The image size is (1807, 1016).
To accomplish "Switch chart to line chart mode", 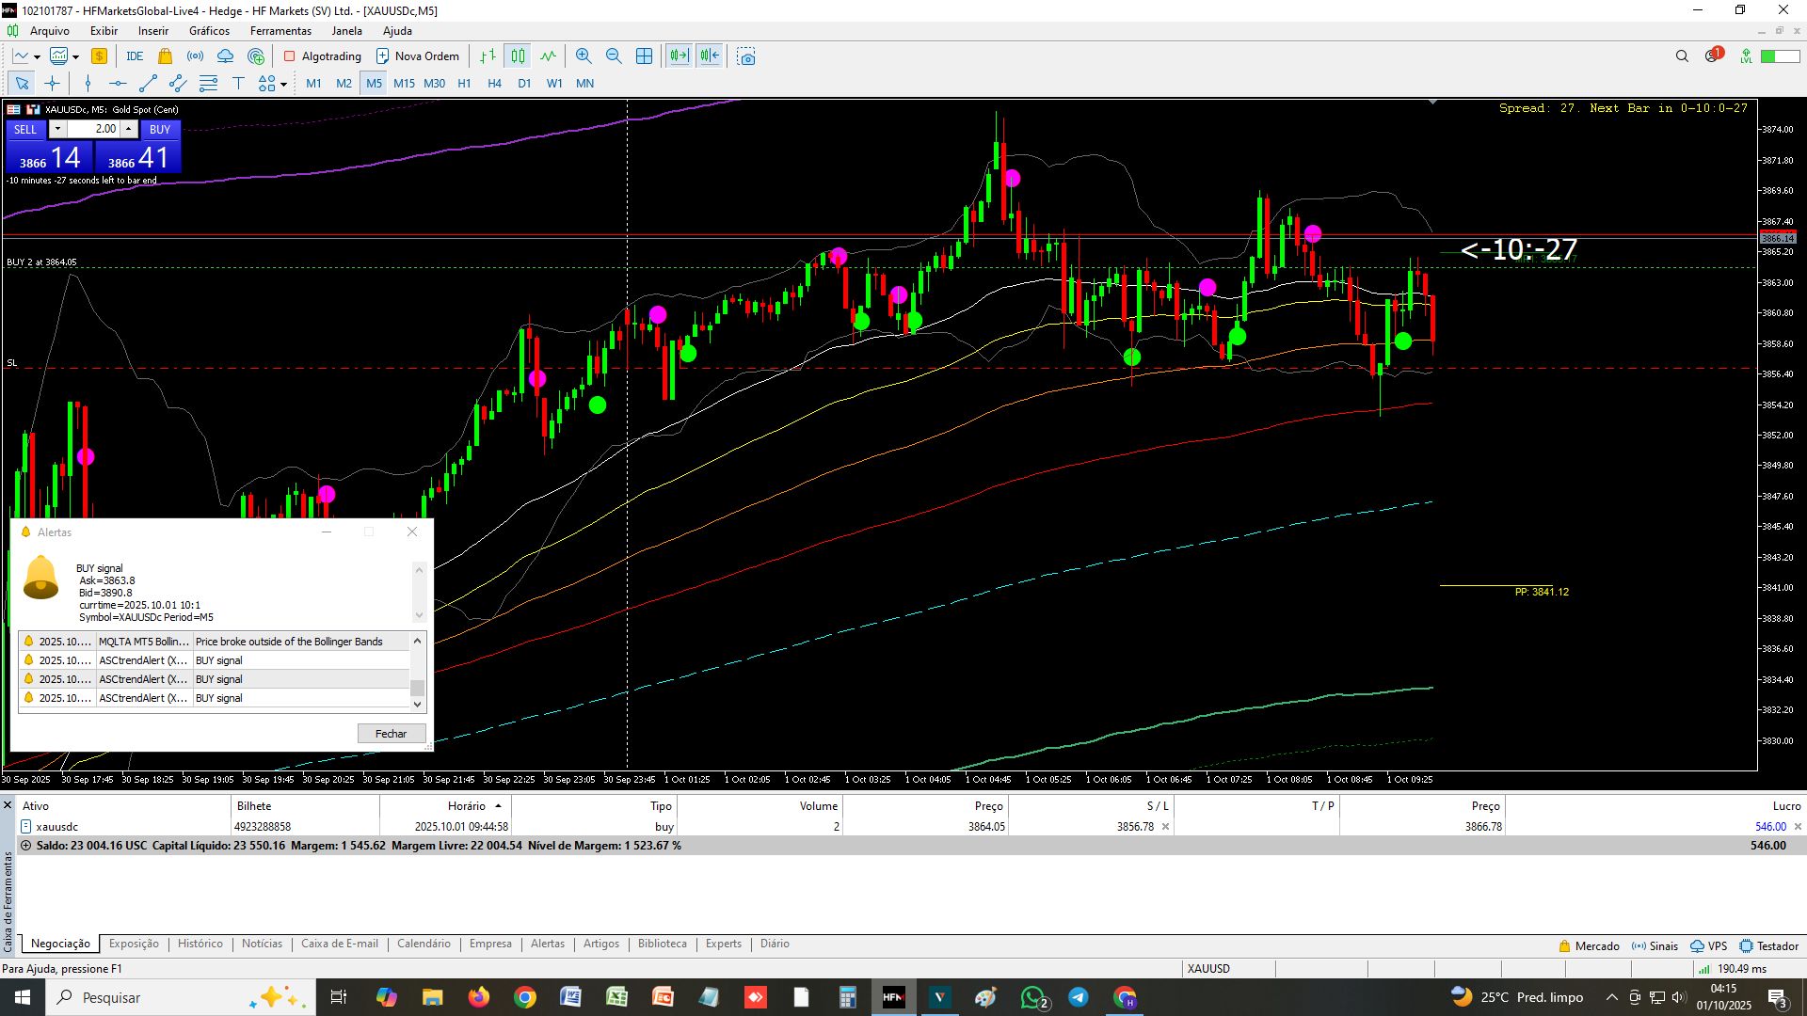I will pyautogui.click(x=548, y=56).
